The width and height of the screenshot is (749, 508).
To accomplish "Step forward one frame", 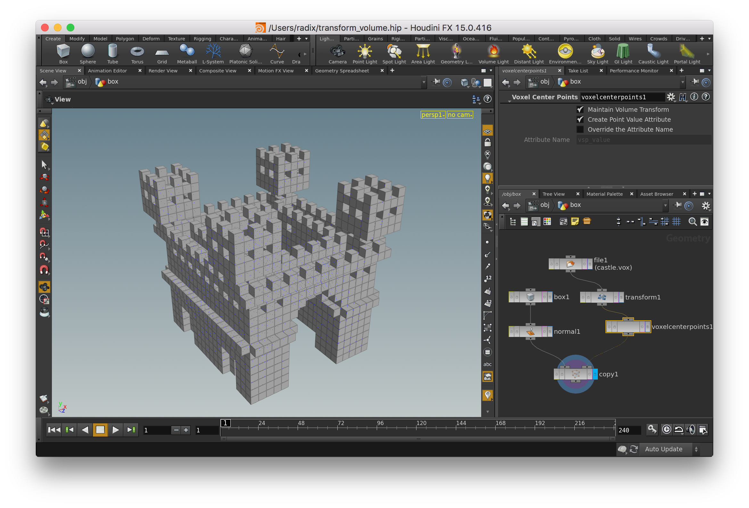I will [131, 430].
